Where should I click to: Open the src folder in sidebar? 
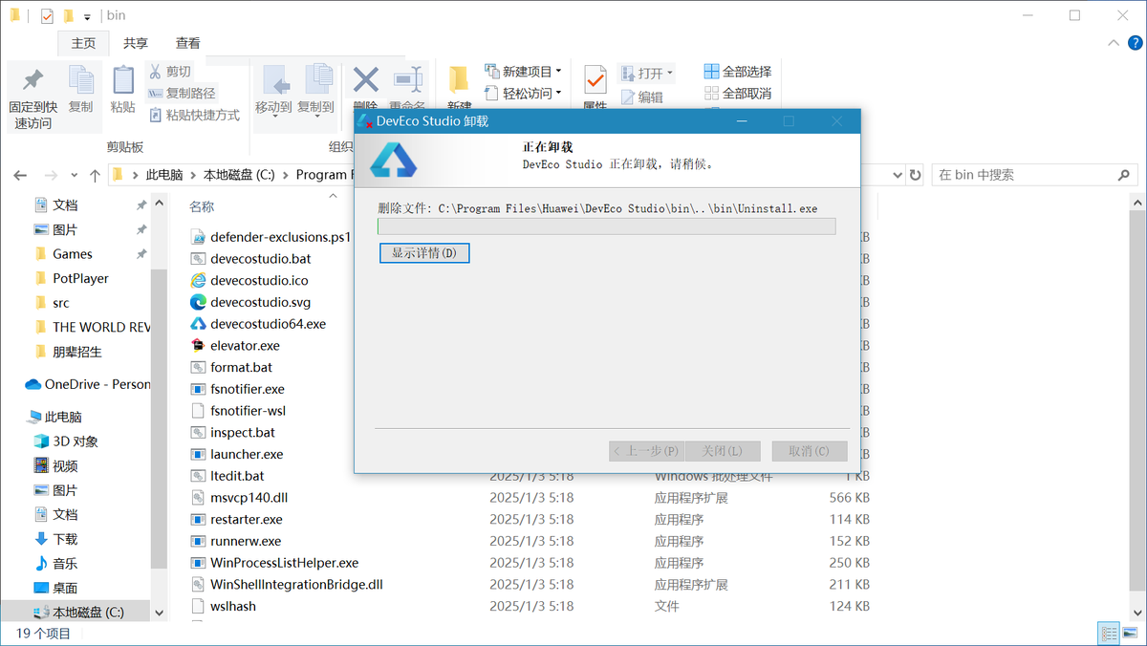[61, 303]
